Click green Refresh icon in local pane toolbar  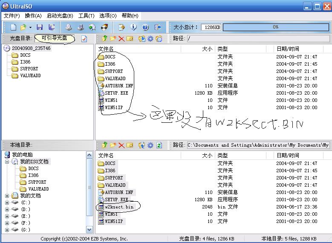(159, 145)
